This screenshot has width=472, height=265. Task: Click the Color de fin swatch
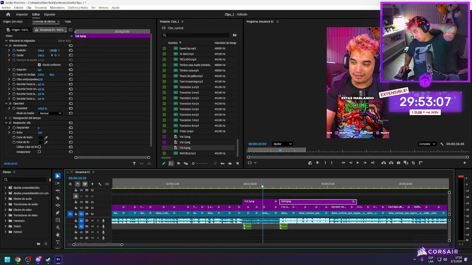pos(41,142)
